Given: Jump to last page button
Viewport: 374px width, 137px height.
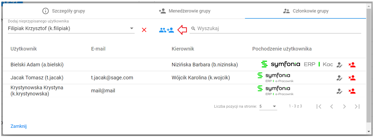Looking at the screenshot, I should [357, 107].
